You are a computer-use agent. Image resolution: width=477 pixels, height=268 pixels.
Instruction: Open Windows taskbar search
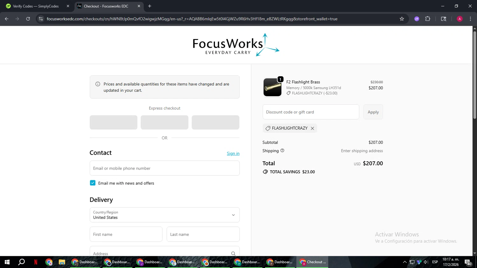21,262
